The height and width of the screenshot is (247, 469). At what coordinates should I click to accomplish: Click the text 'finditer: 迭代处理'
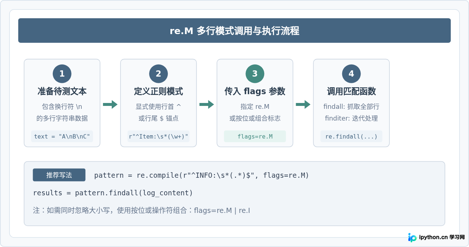click(351, 118)
